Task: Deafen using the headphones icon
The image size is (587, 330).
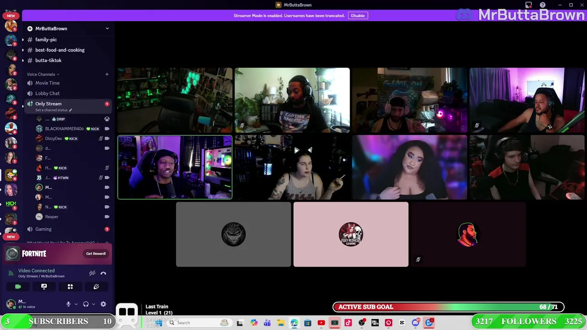Action: [x=86, y=304]
